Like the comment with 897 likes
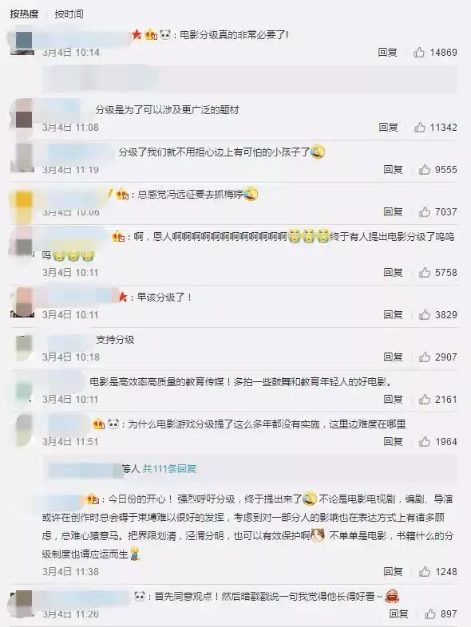 click(429, 613)
